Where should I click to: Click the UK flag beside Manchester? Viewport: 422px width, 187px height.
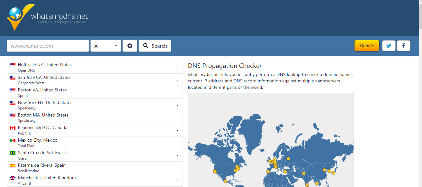[13, 178]
